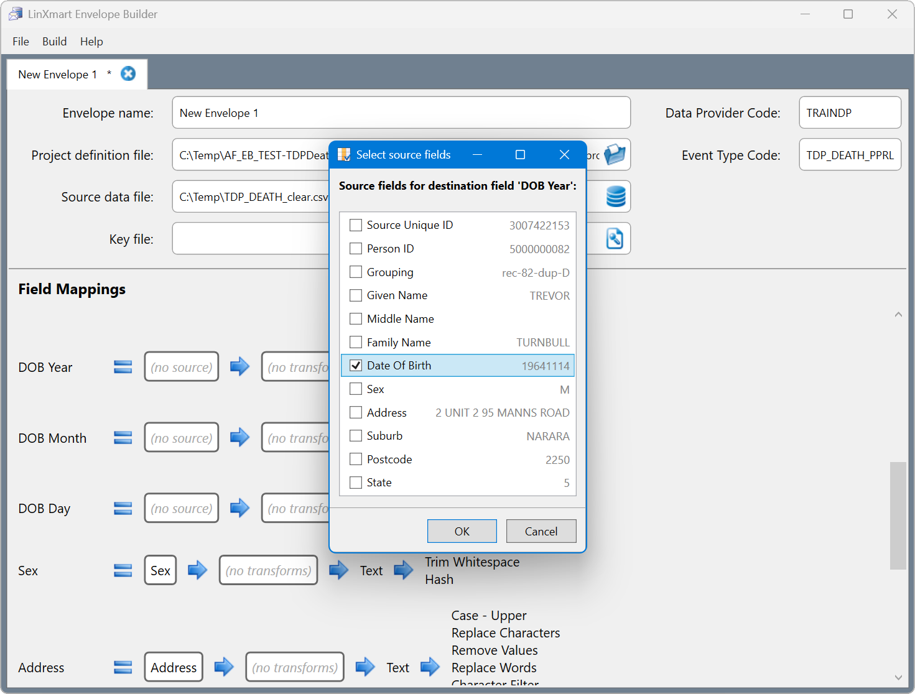
Task: Check the Postcode checkbox
Action: pyautogui.click(x=356, y=460)
